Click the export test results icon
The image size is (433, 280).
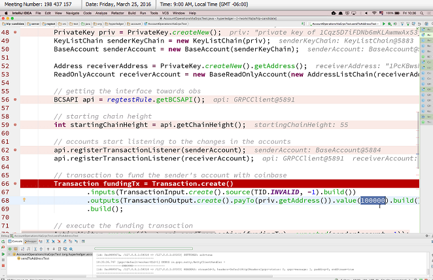pyautogui.click(x=60, y=249)
